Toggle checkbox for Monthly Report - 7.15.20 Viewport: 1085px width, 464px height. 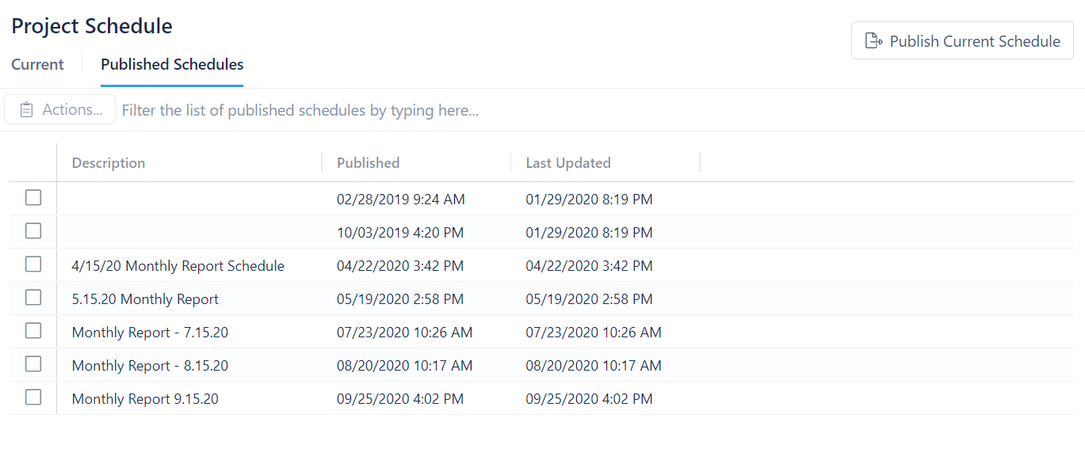pyautogui.click(x=33, y=331)
